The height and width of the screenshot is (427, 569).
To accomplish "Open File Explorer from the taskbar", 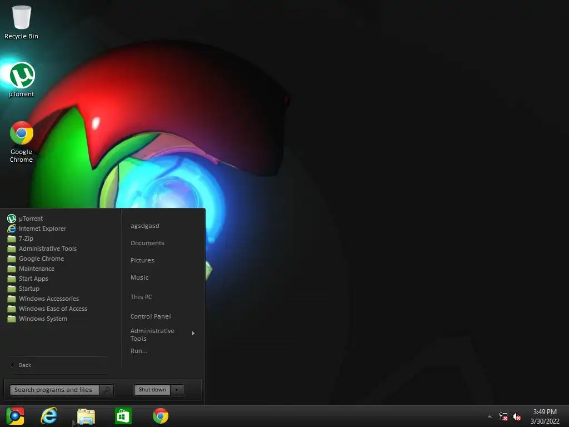I will [x=86, y=416].
